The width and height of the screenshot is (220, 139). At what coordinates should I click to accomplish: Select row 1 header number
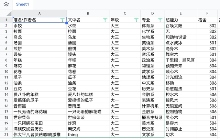tap(6, 20)
